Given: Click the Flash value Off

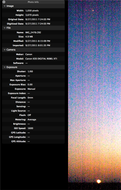Looking at the screenshot, I should [29, 115].
